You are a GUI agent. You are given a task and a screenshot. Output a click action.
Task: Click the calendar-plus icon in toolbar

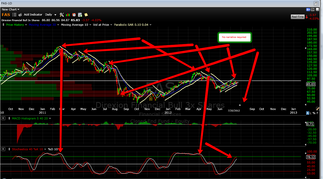80,15
